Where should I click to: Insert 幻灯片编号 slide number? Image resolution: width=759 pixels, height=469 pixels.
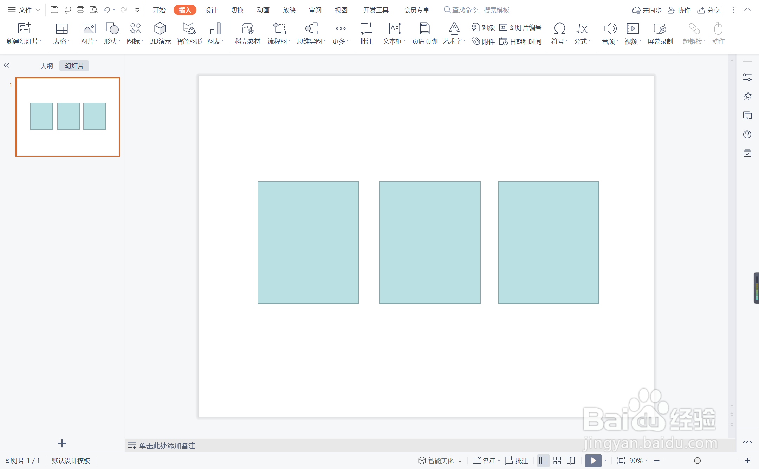point(520,27)
